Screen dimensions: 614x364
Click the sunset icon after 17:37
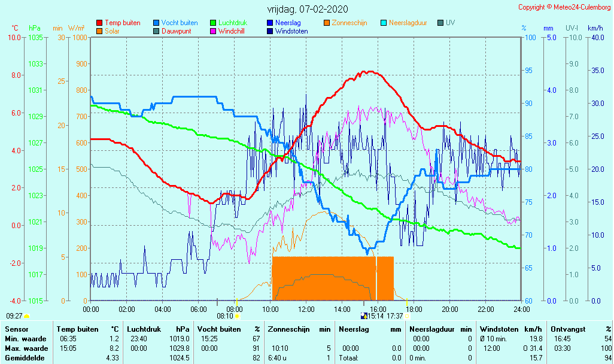[x=408, y=316]
